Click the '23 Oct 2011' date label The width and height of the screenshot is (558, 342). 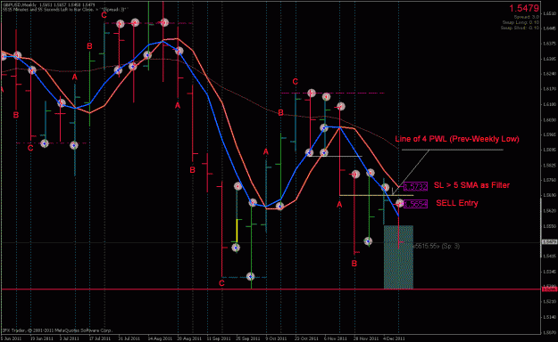(x=306, y=338)
